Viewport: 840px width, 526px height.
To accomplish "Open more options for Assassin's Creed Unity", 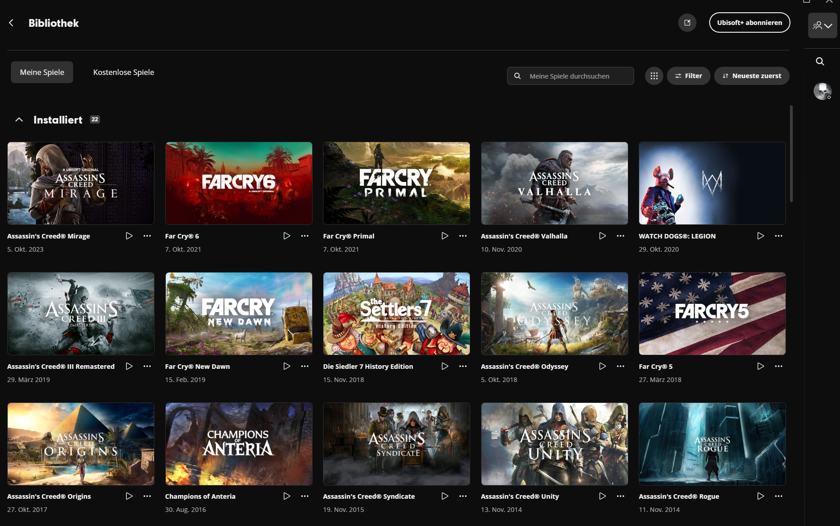I will point(621,496).
